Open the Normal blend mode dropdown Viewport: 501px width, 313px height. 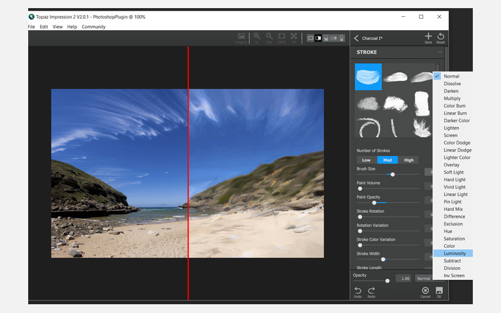pos(425,279)
